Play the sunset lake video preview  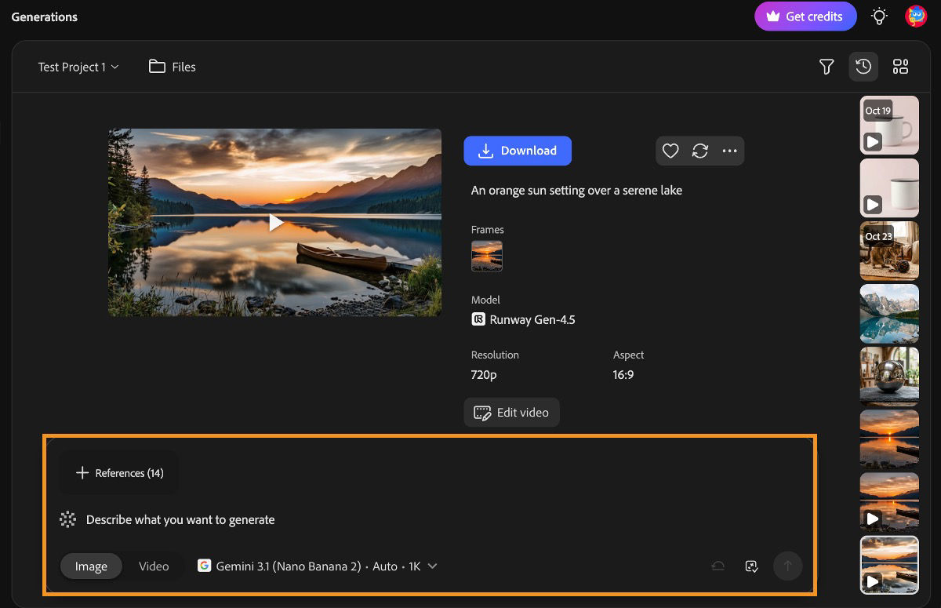pyautogui.click(x=275, y=223)
